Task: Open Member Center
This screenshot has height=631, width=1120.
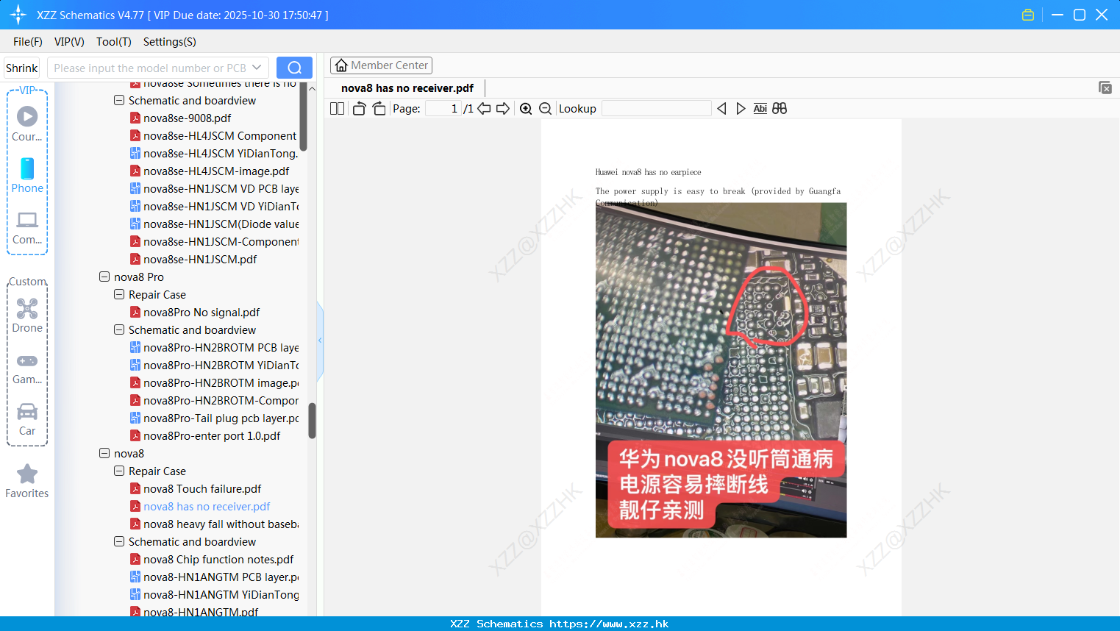Action: 381,65
